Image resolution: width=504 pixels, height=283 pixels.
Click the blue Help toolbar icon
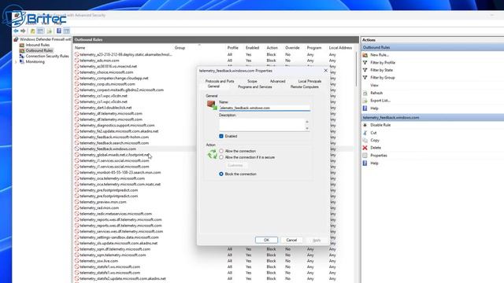(59, 31)
